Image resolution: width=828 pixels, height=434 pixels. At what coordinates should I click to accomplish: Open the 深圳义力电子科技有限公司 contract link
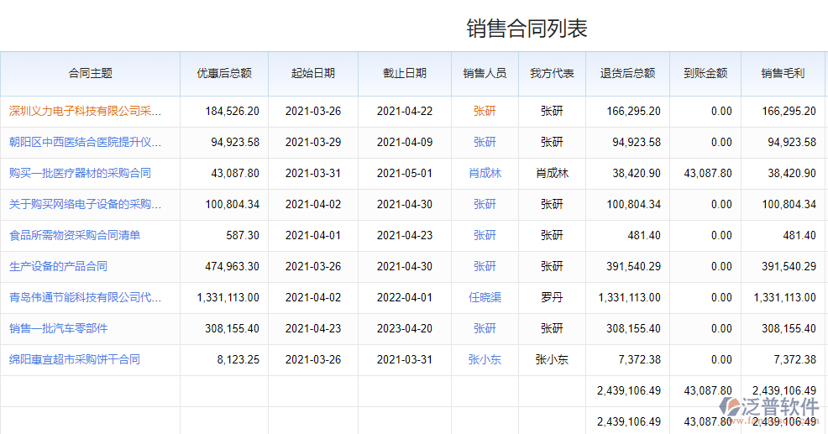[x=84, y=111]
